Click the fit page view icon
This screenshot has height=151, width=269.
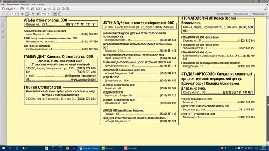point(60,14)
